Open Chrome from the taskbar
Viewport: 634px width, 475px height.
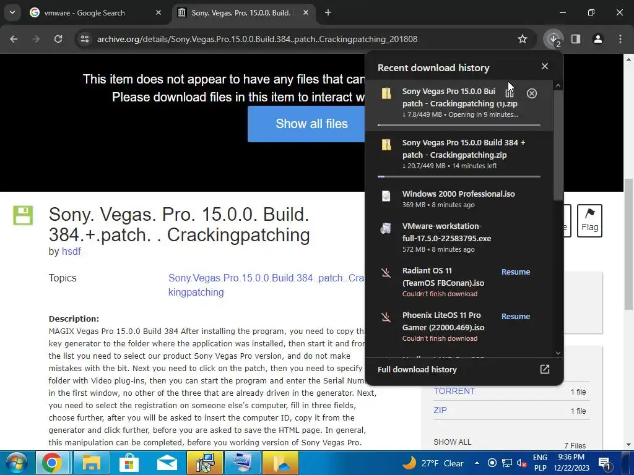(52, 463)
